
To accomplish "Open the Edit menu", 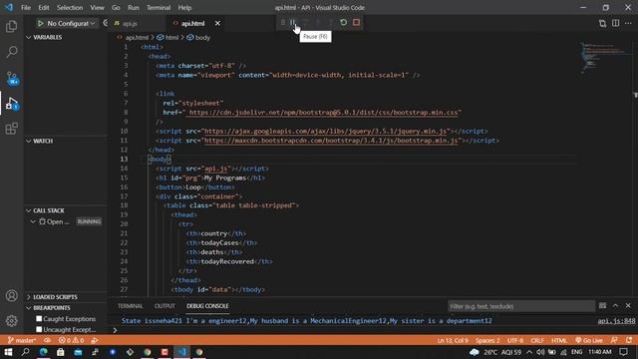I will [x=44, y=8].
